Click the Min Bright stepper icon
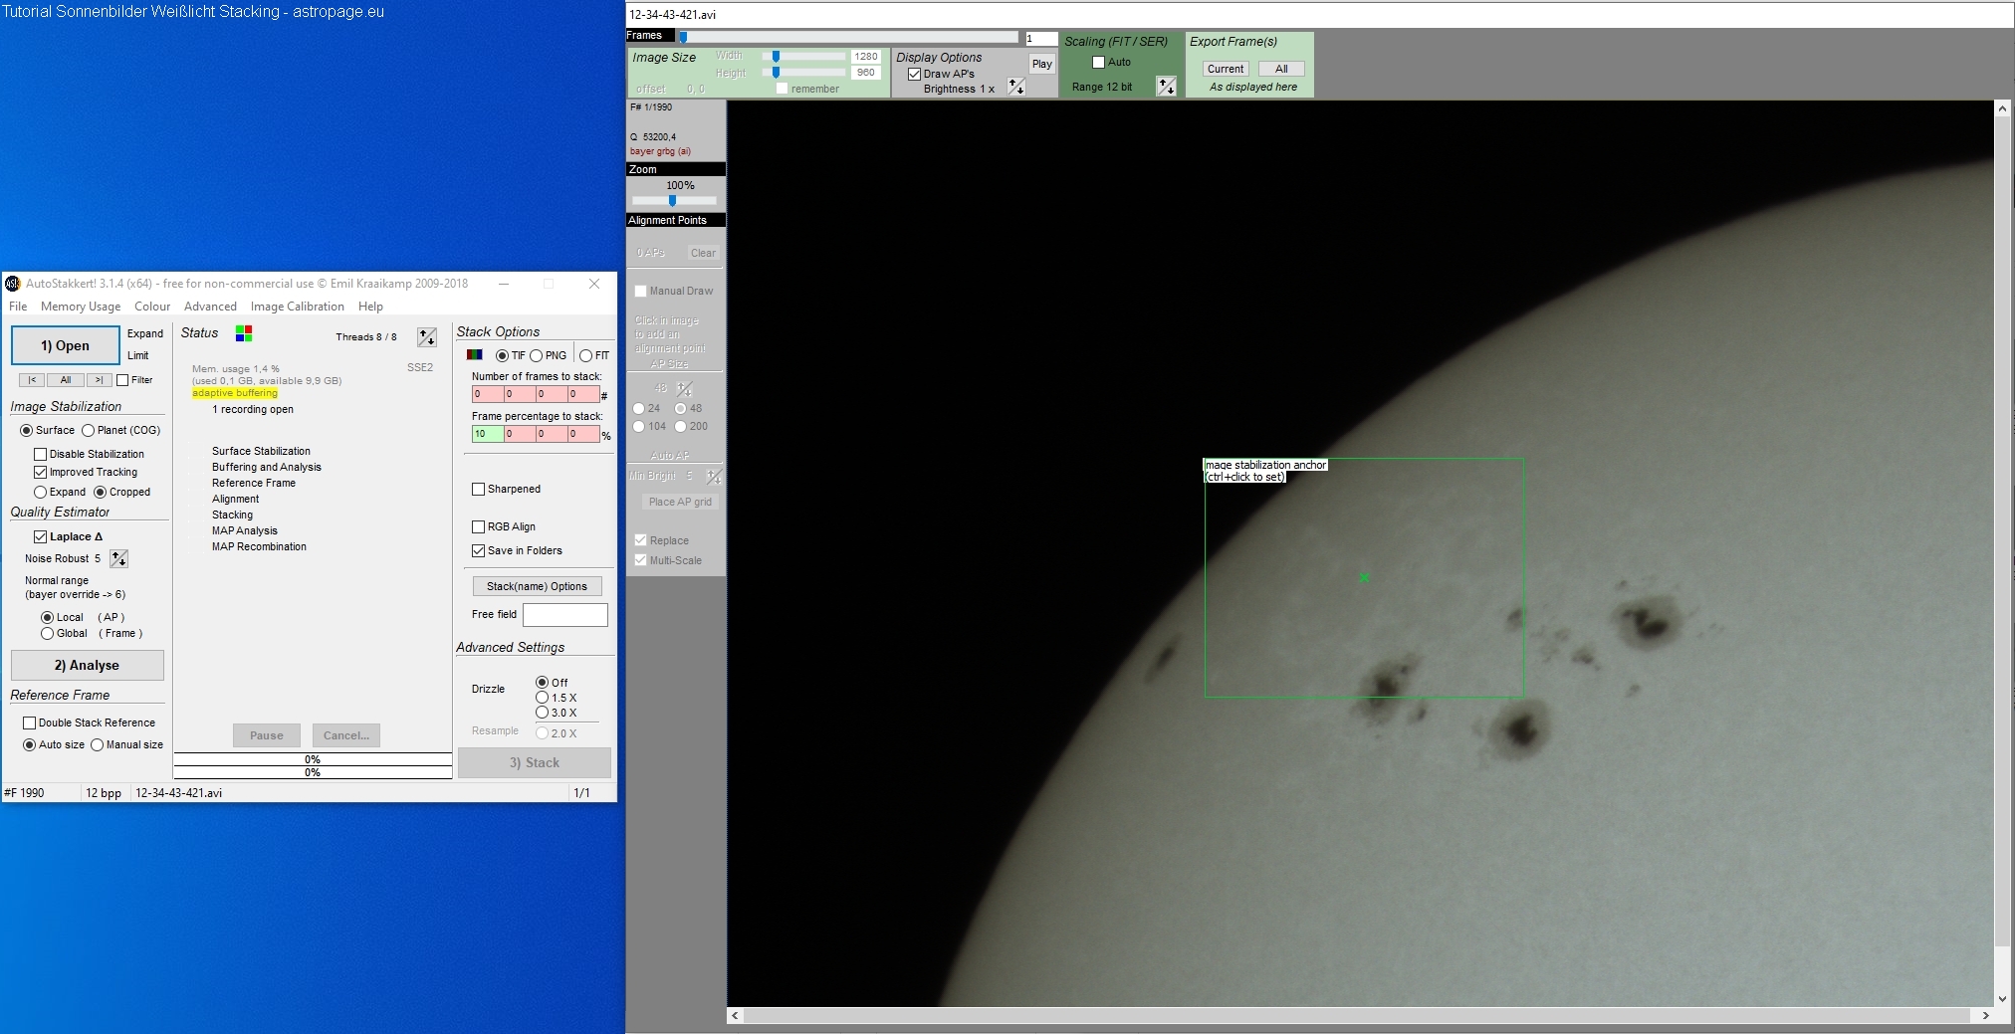 (714, 476)
